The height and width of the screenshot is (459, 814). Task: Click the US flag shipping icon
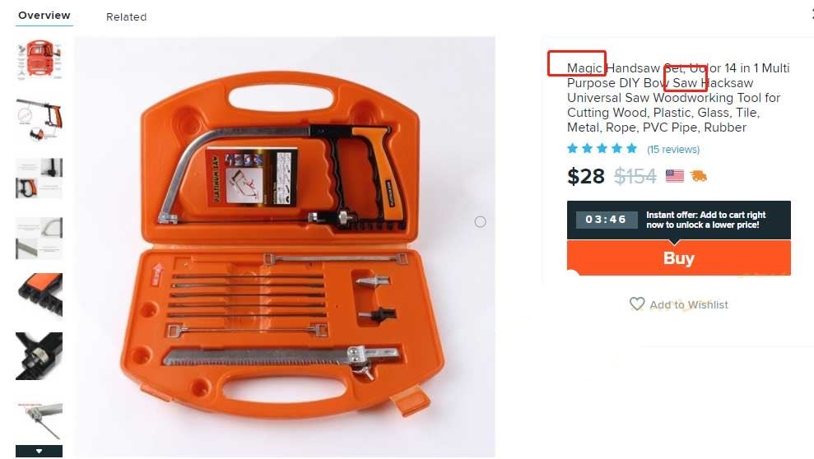click(x=674, y=176)
